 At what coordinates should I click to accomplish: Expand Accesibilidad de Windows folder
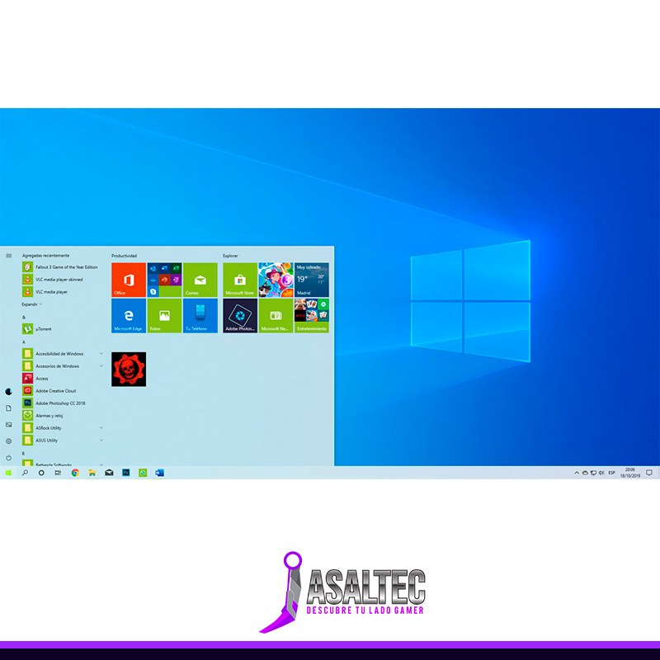pos(62,354)
